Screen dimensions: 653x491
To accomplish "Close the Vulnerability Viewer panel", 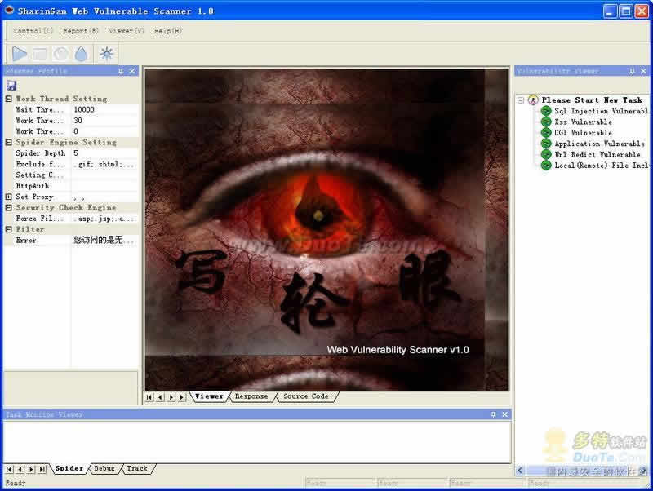I will click(x=644, y=72).
